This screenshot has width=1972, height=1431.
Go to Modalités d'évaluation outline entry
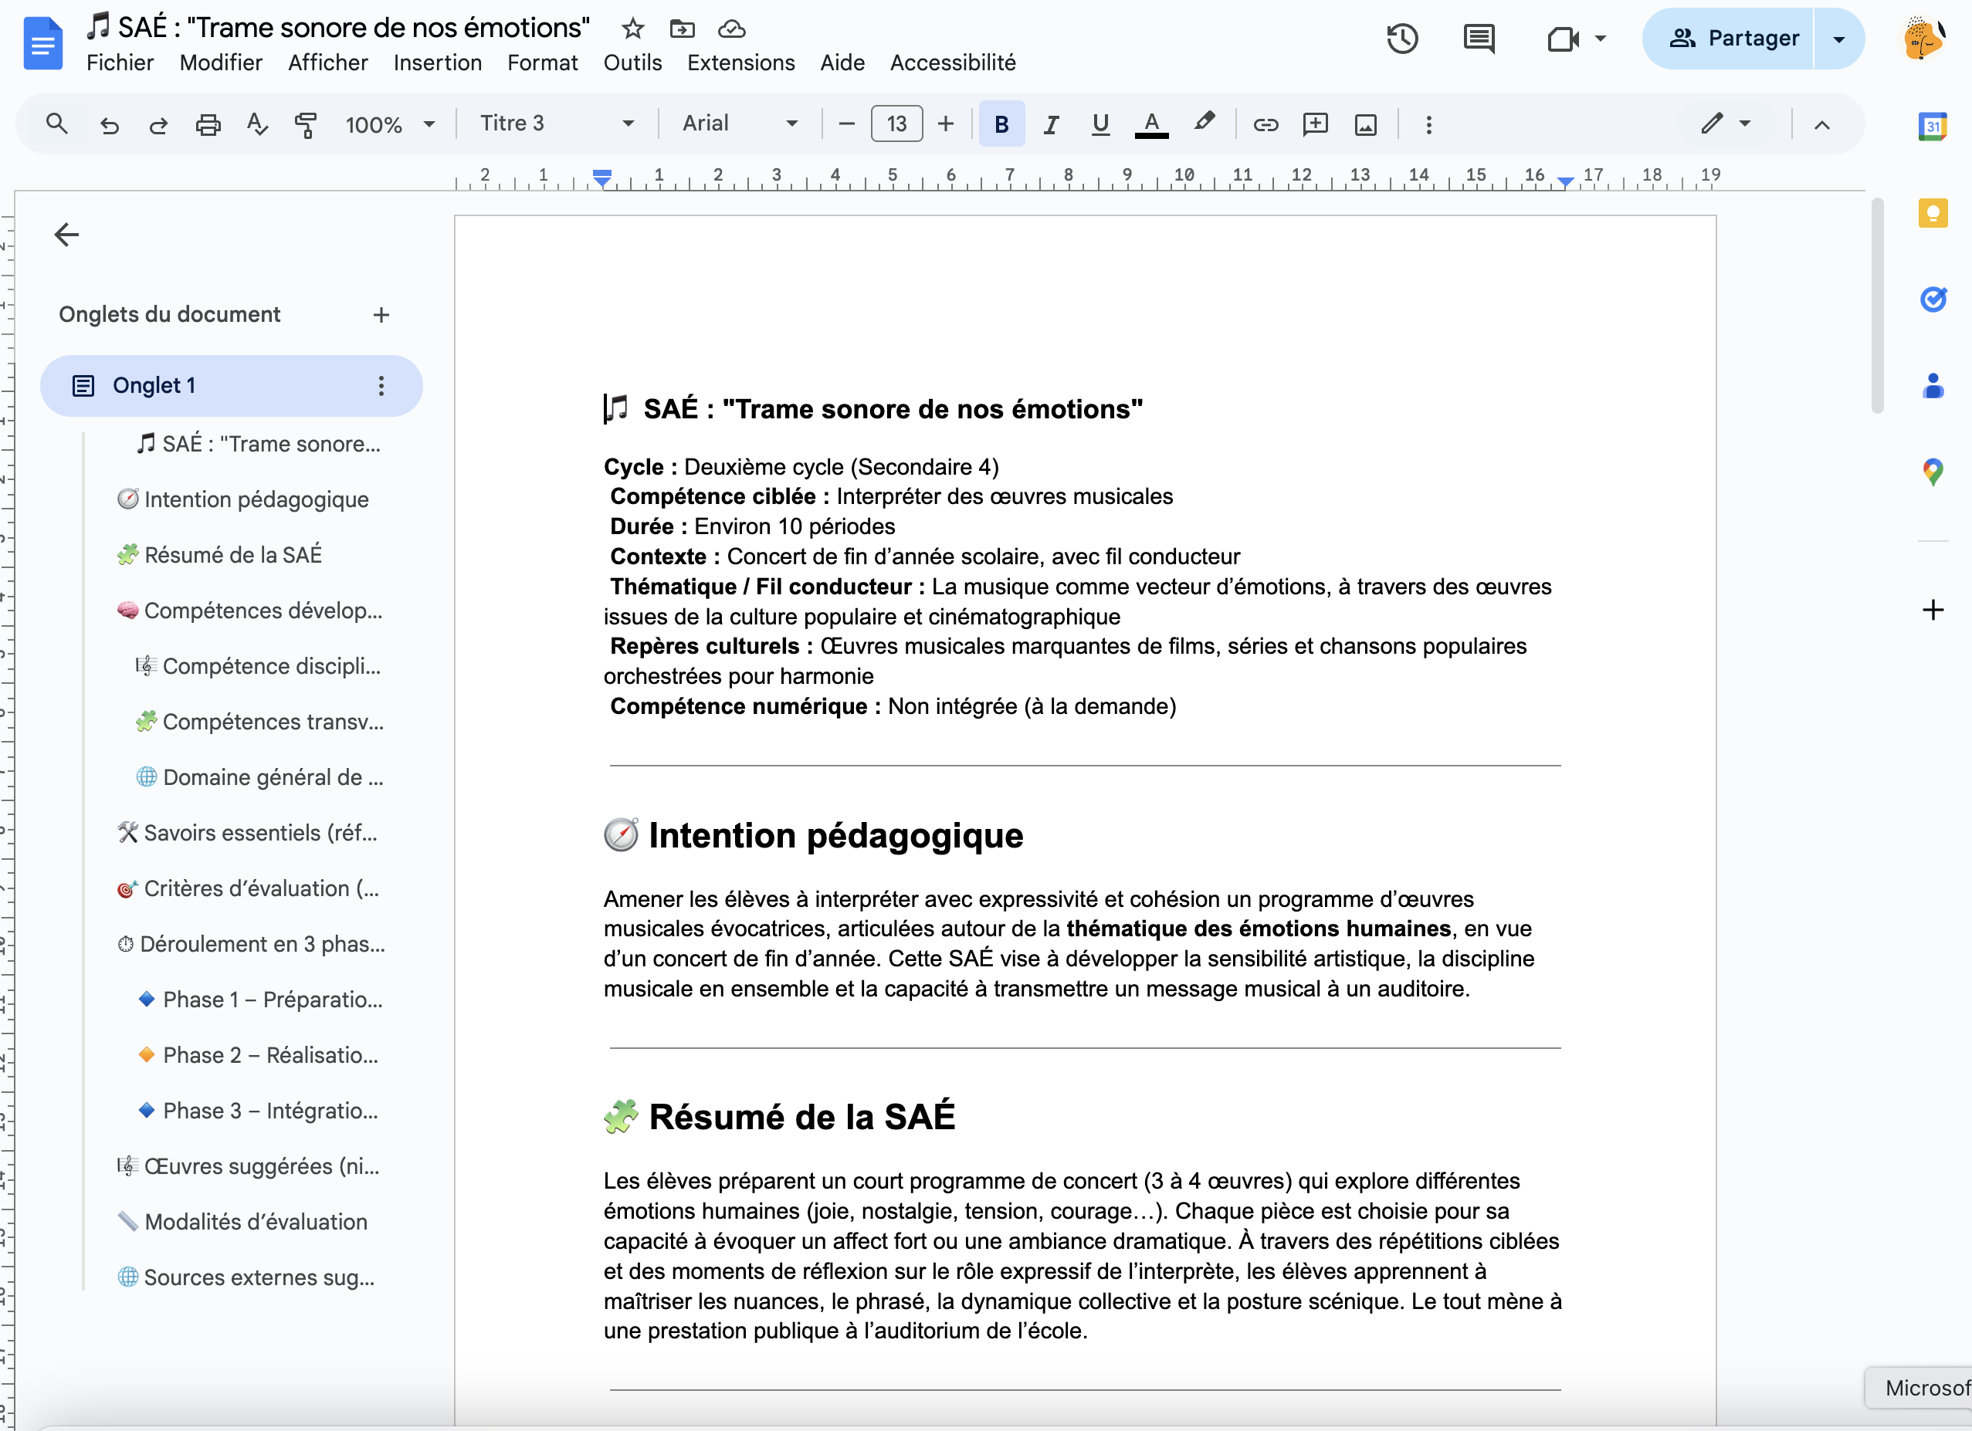pos(242,1222)
